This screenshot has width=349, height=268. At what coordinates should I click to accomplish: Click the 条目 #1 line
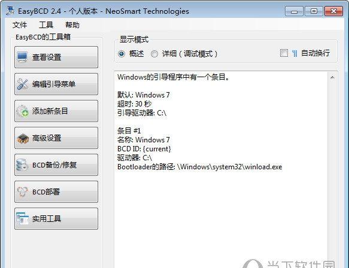click(129, 131)
